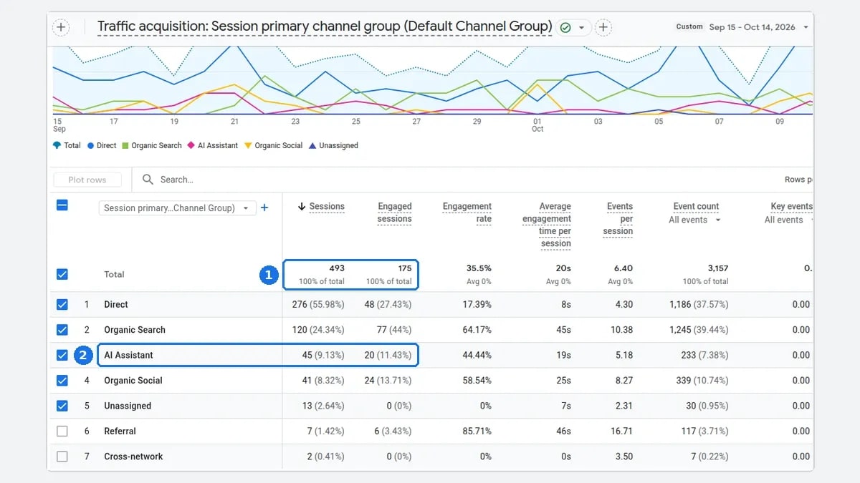This screenshot has width=860, height=483.
Task: Uncheck the Organic Search row checkbox
Action: (x=62, y=330)
